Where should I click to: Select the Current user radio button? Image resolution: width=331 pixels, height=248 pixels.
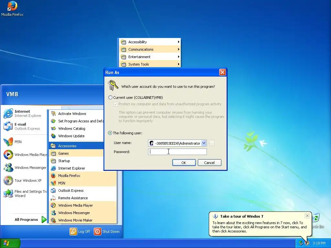(110, 98)
